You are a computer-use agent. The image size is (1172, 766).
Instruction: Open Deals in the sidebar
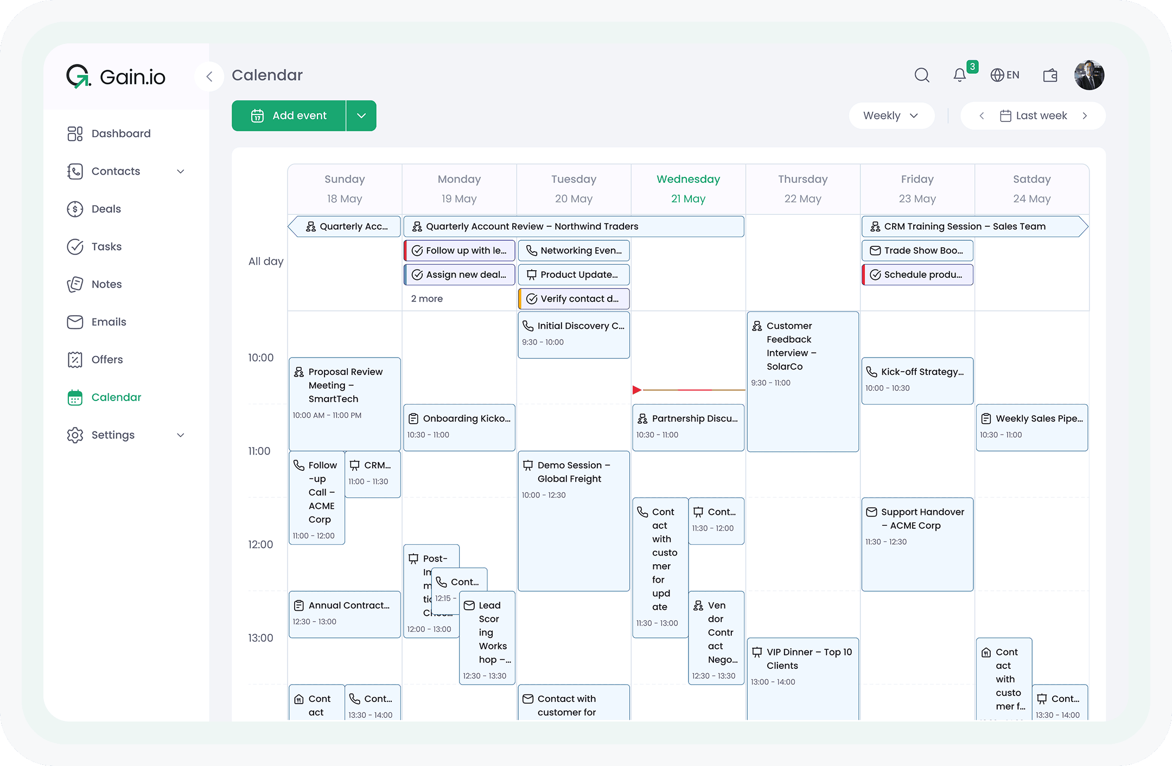pyautogui.click(x=106, y=209)
